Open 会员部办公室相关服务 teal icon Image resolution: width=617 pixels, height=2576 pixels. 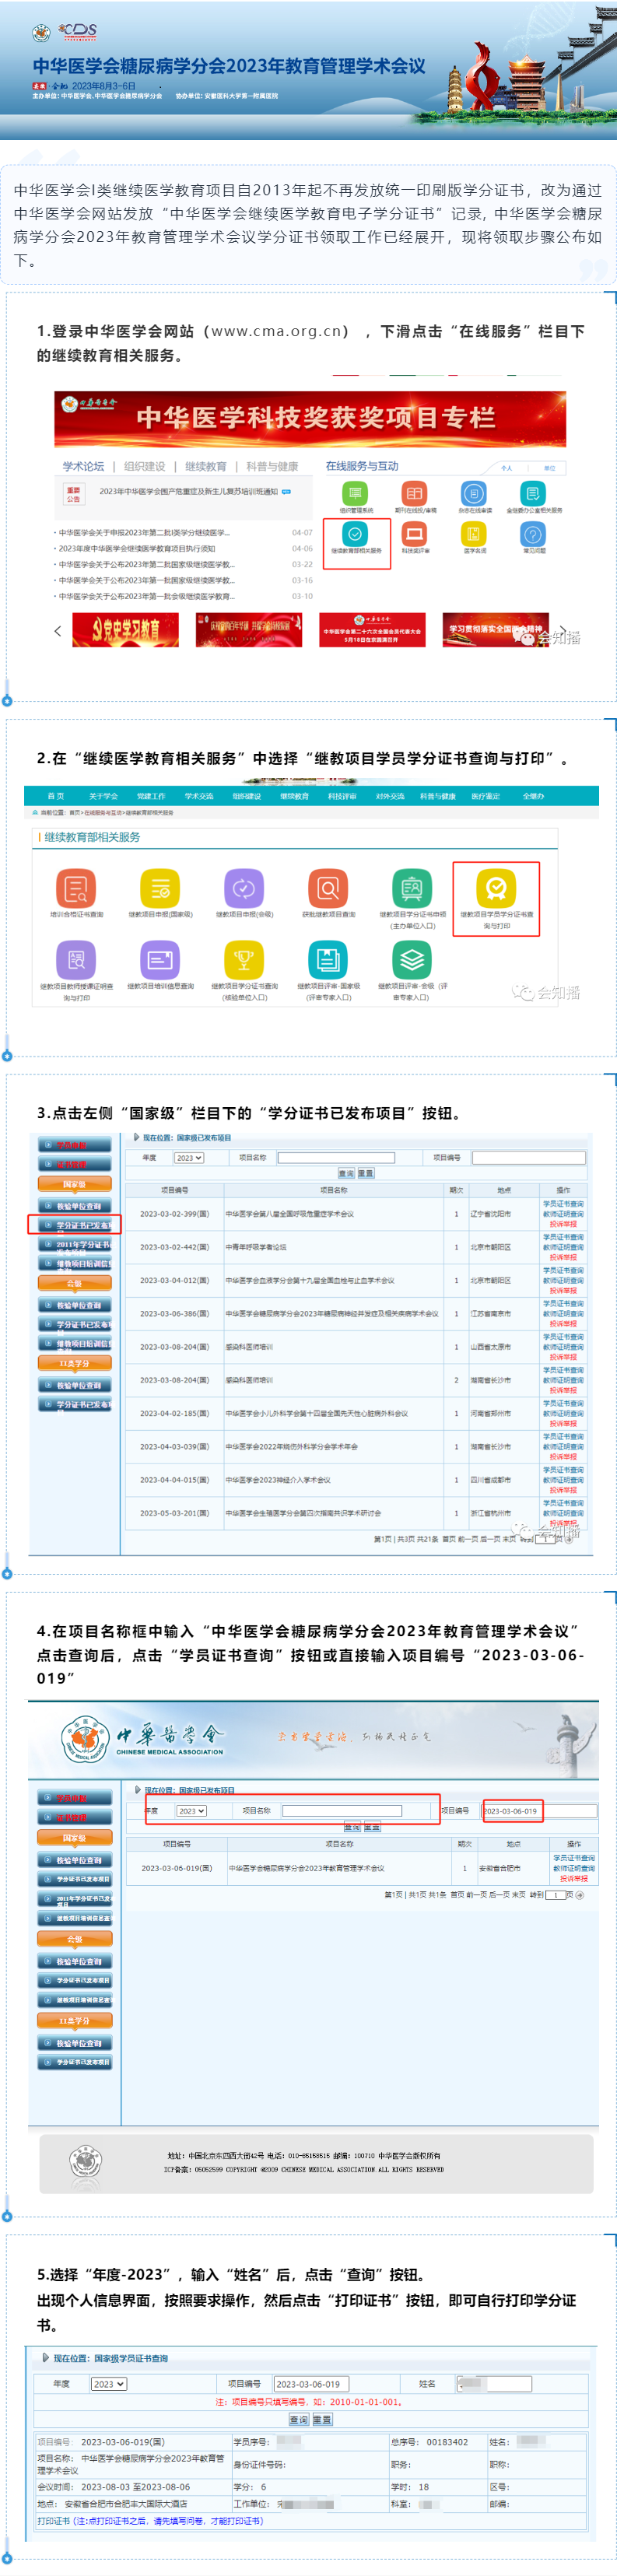(534, 494)
